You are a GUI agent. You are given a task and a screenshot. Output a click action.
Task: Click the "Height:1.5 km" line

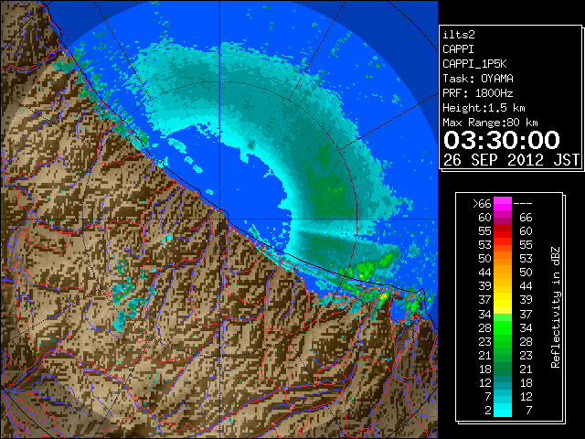click(x=484, y=108)
